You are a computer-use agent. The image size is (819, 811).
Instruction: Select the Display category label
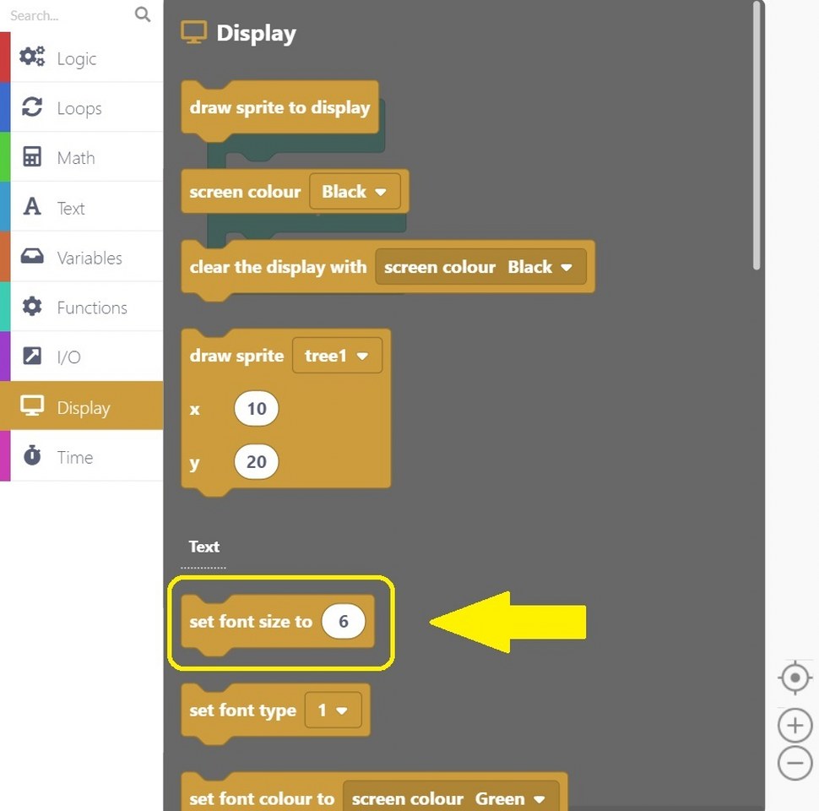[84, 407]
